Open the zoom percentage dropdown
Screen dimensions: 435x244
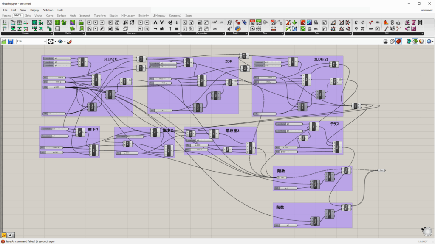pyautogui.click(x=45, y=42)
